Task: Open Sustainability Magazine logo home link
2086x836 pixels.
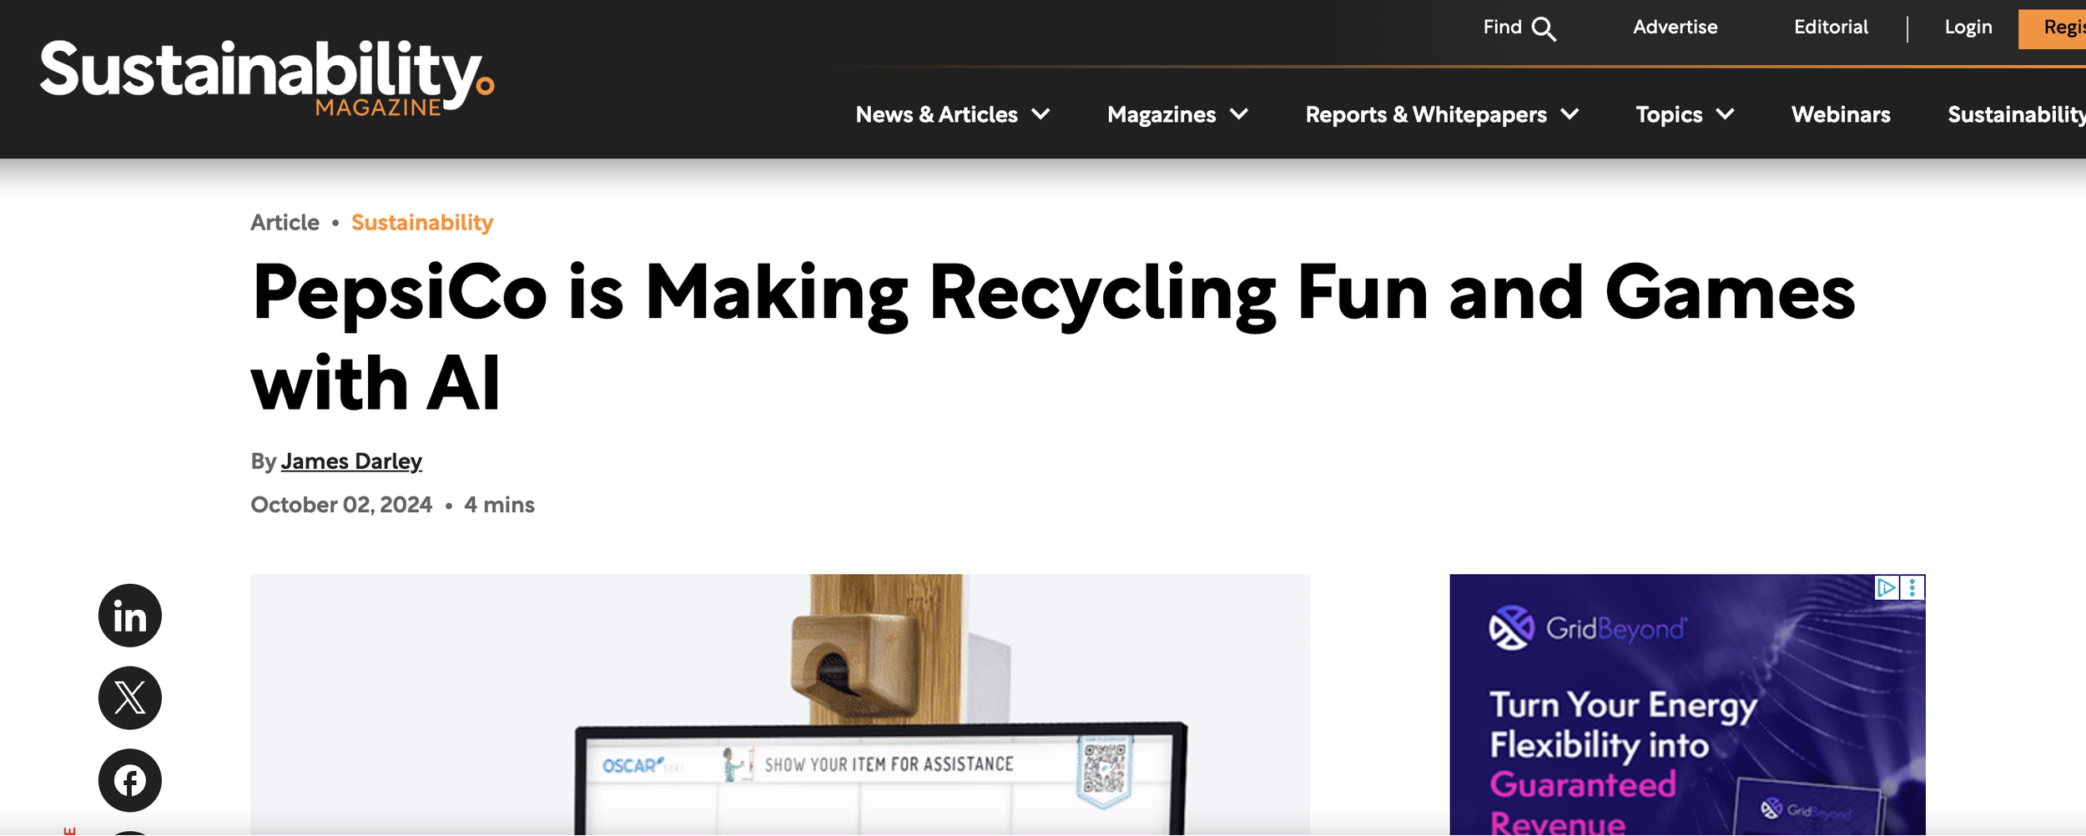Action: 267,78
